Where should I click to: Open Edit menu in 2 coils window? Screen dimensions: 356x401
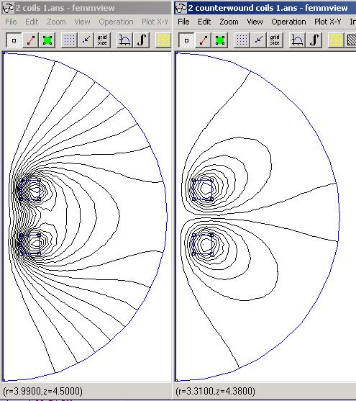(32, 22)
